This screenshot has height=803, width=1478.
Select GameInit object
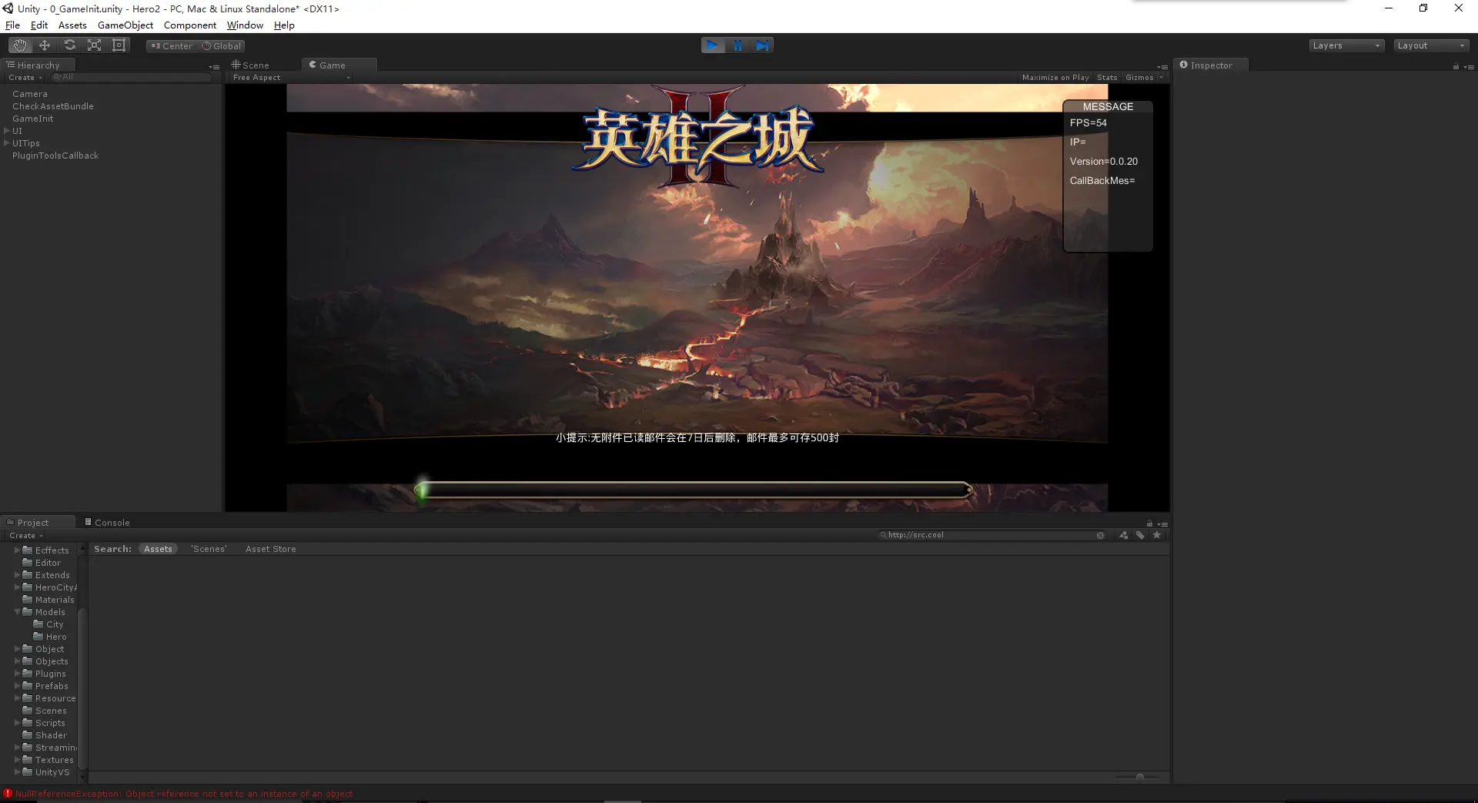(x=33, y=119)
